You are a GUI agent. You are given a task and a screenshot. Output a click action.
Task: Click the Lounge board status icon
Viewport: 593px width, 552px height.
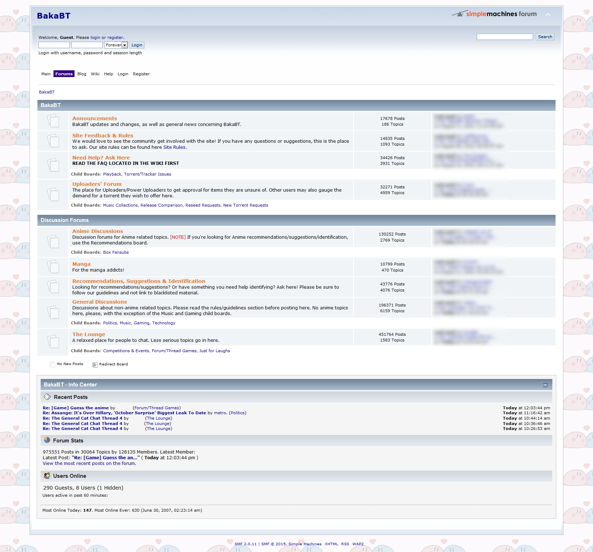coord(53,341)
